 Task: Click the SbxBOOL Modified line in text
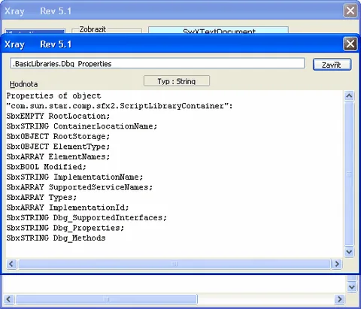[x=47, y=167]
